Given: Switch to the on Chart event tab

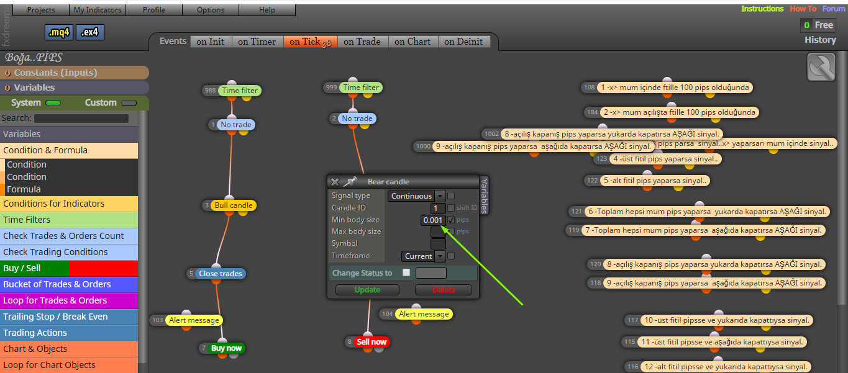Looking at the screenshot, I should coord(413,42).
